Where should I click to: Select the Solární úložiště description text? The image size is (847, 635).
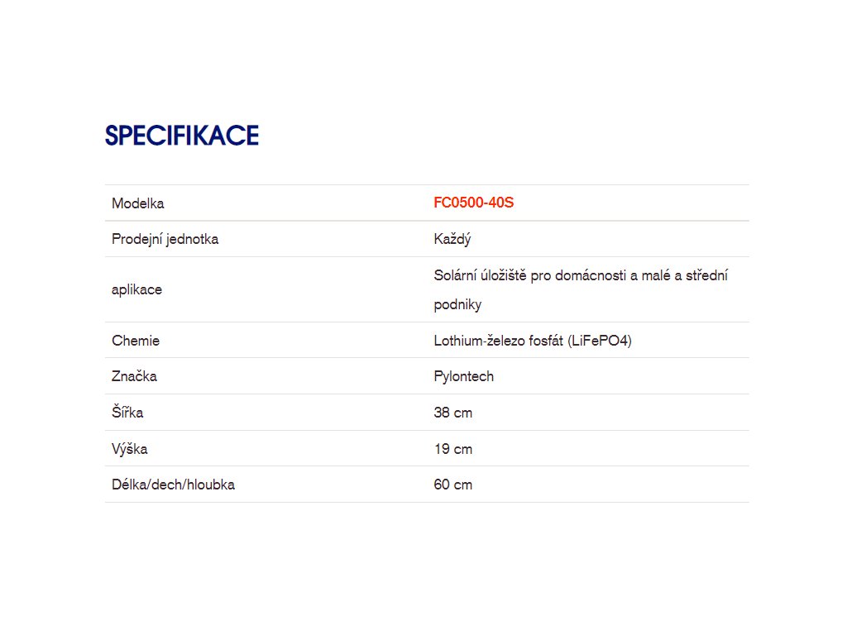coord(581,290)
